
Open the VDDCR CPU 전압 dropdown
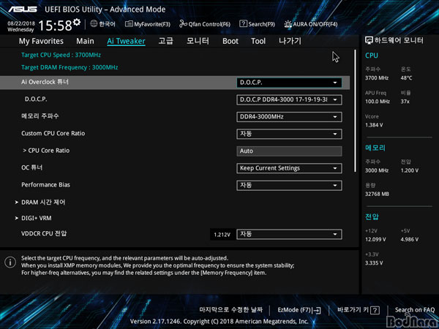point(289,234)
